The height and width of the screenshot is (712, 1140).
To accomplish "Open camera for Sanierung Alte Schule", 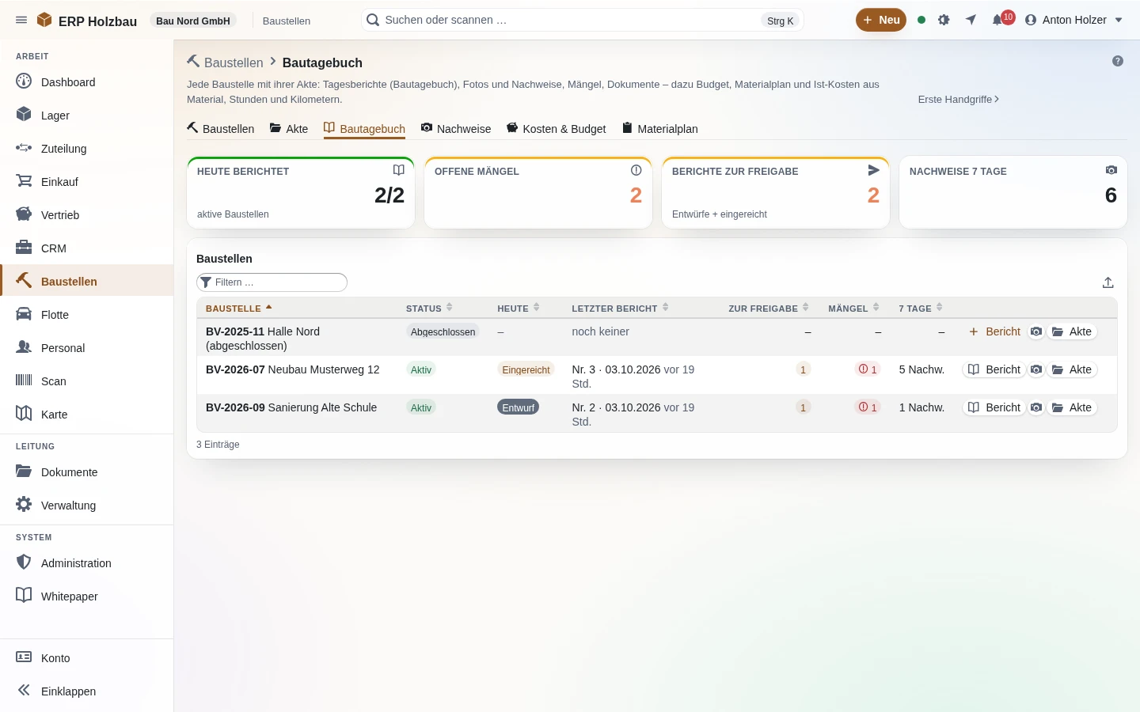I will point(1036,407).
